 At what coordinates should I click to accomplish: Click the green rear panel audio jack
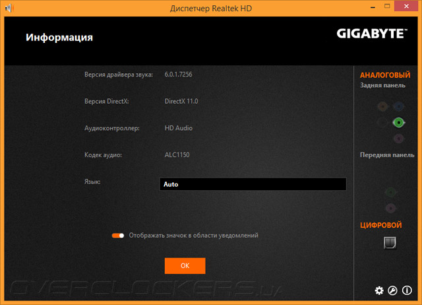pos(398,123)
